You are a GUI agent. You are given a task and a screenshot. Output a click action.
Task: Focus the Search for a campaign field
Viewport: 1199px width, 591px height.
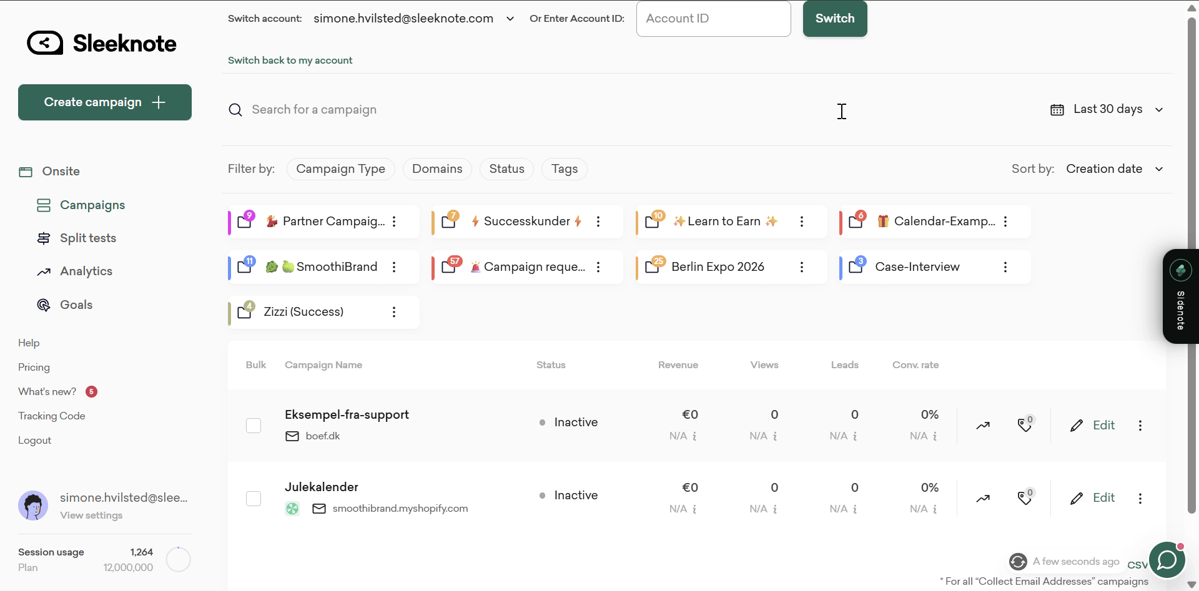[x=314, y=110]
